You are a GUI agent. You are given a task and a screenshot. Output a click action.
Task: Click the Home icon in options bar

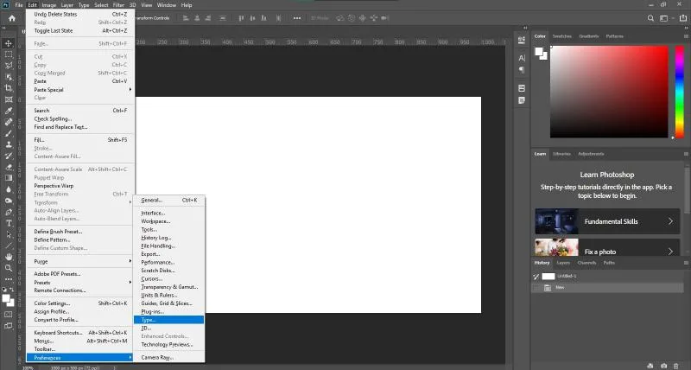(x=12, y=18)
